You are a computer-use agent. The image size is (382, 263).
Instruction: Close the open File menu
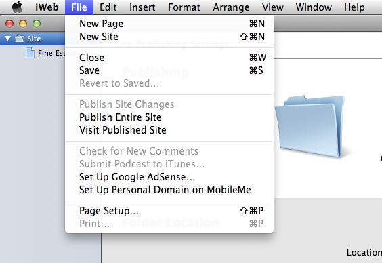79,7
